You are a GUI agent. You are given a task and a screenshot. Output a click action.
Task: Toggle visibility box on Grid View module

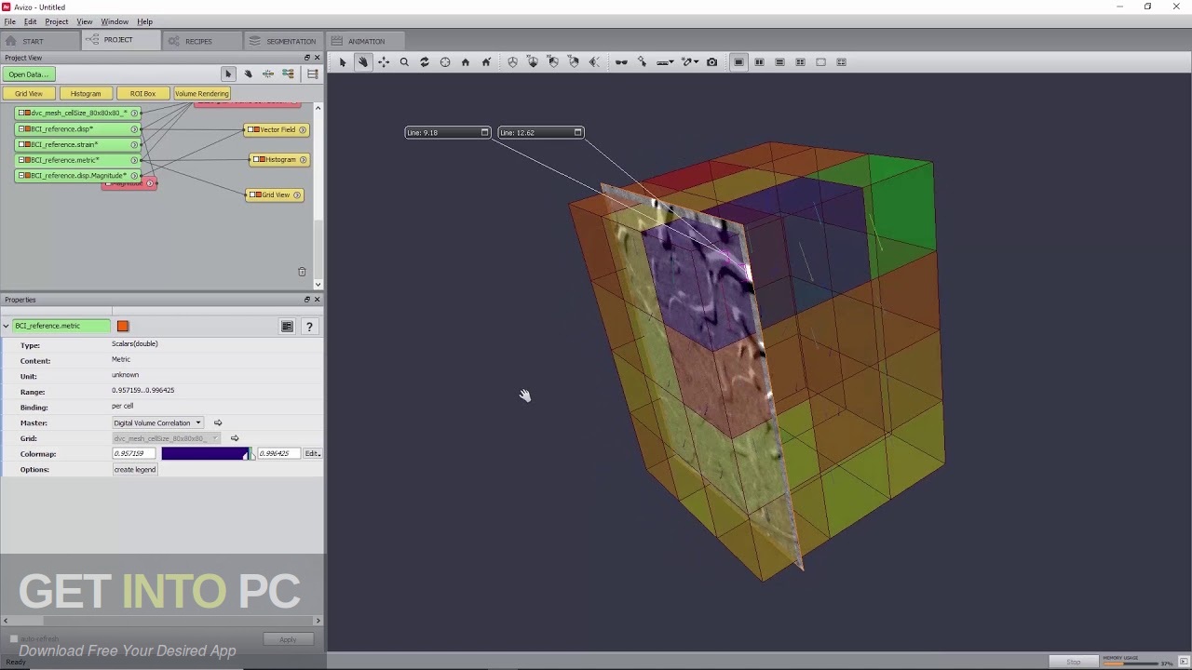point(253,194)
